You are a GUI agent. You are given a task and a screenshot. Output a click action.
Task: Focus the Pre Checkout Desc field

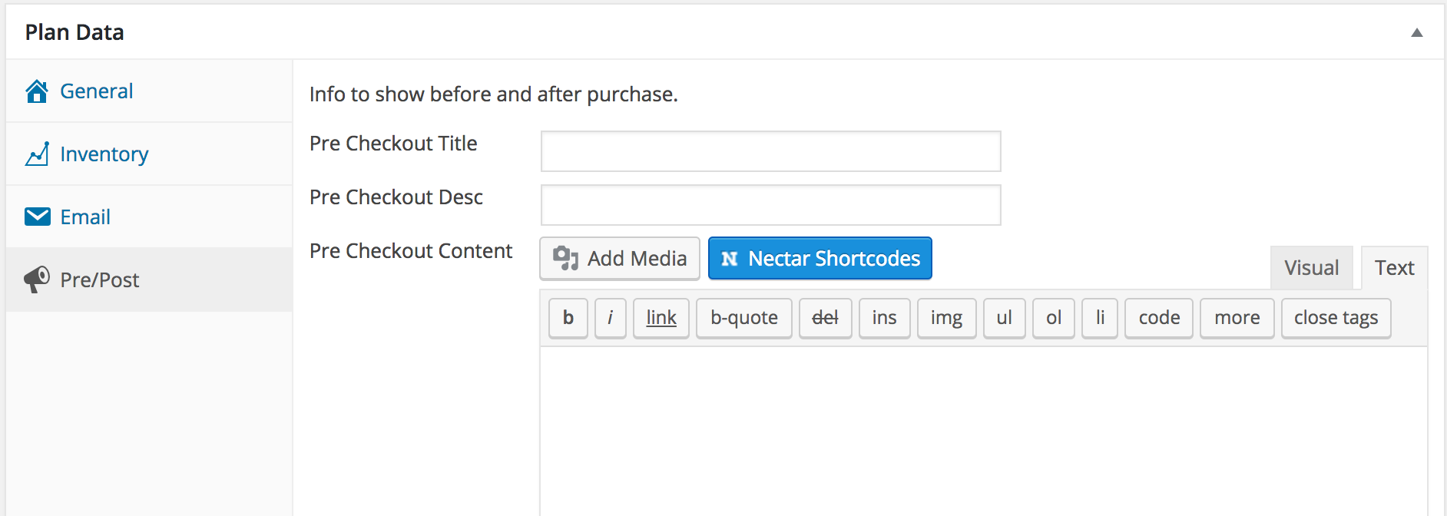770,205
